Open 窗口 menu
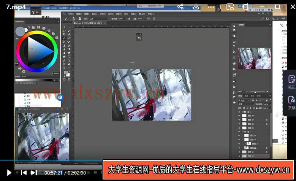Image resolution: width=296 pixels, height=181 pixels. click(x=142, y=14)
